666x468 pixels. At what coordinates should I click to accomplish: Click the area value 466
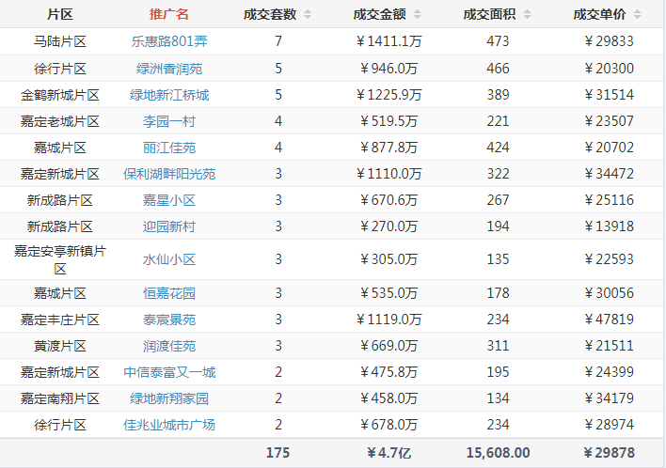(498, 69)
